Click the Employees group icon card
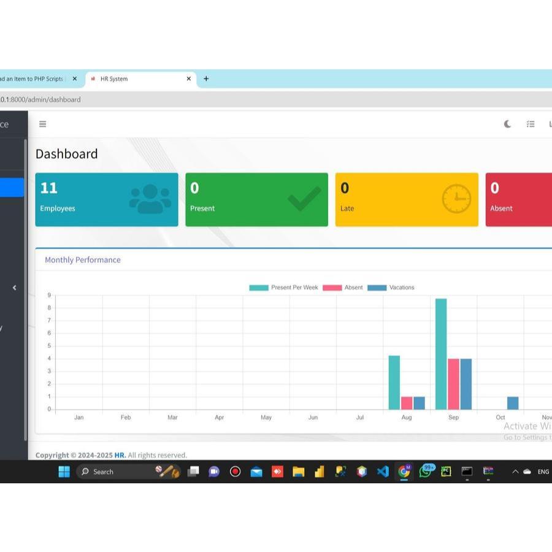This screenshot has width=552, height=552. coord(150,199)
